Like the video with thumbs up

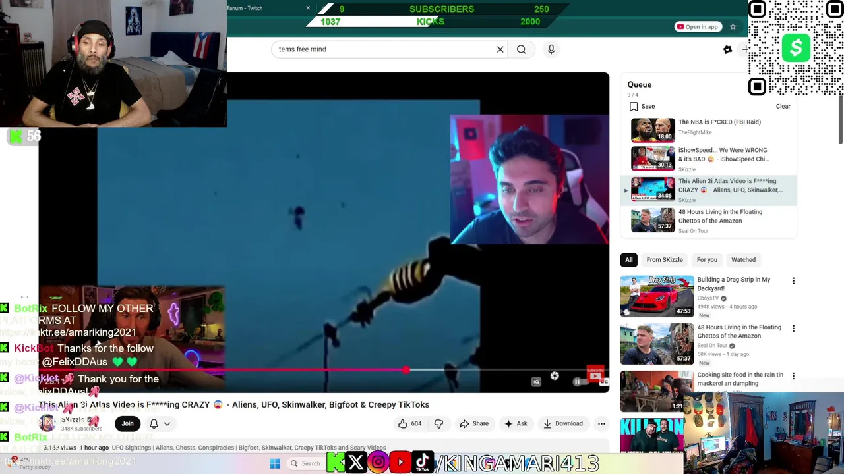tap(402, 423)
